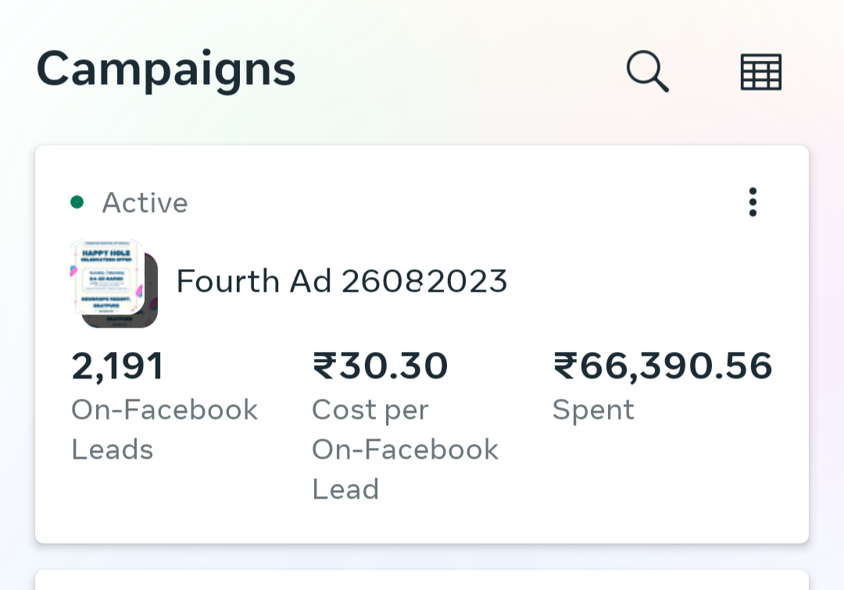Switch to table view via grid icon
Image resolution: width=844 pixels, height=590 pixels.
click(760, 72)
